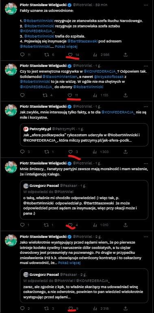View analytics of 'wewnętrzna rozgrywka' tweet

(x=95, y=95)
